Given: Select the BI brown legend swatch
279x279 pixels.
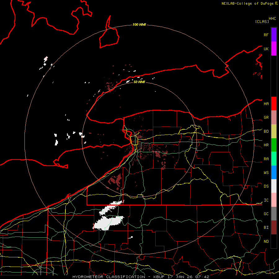Looking at the screenshot, I should coord(274,228).
